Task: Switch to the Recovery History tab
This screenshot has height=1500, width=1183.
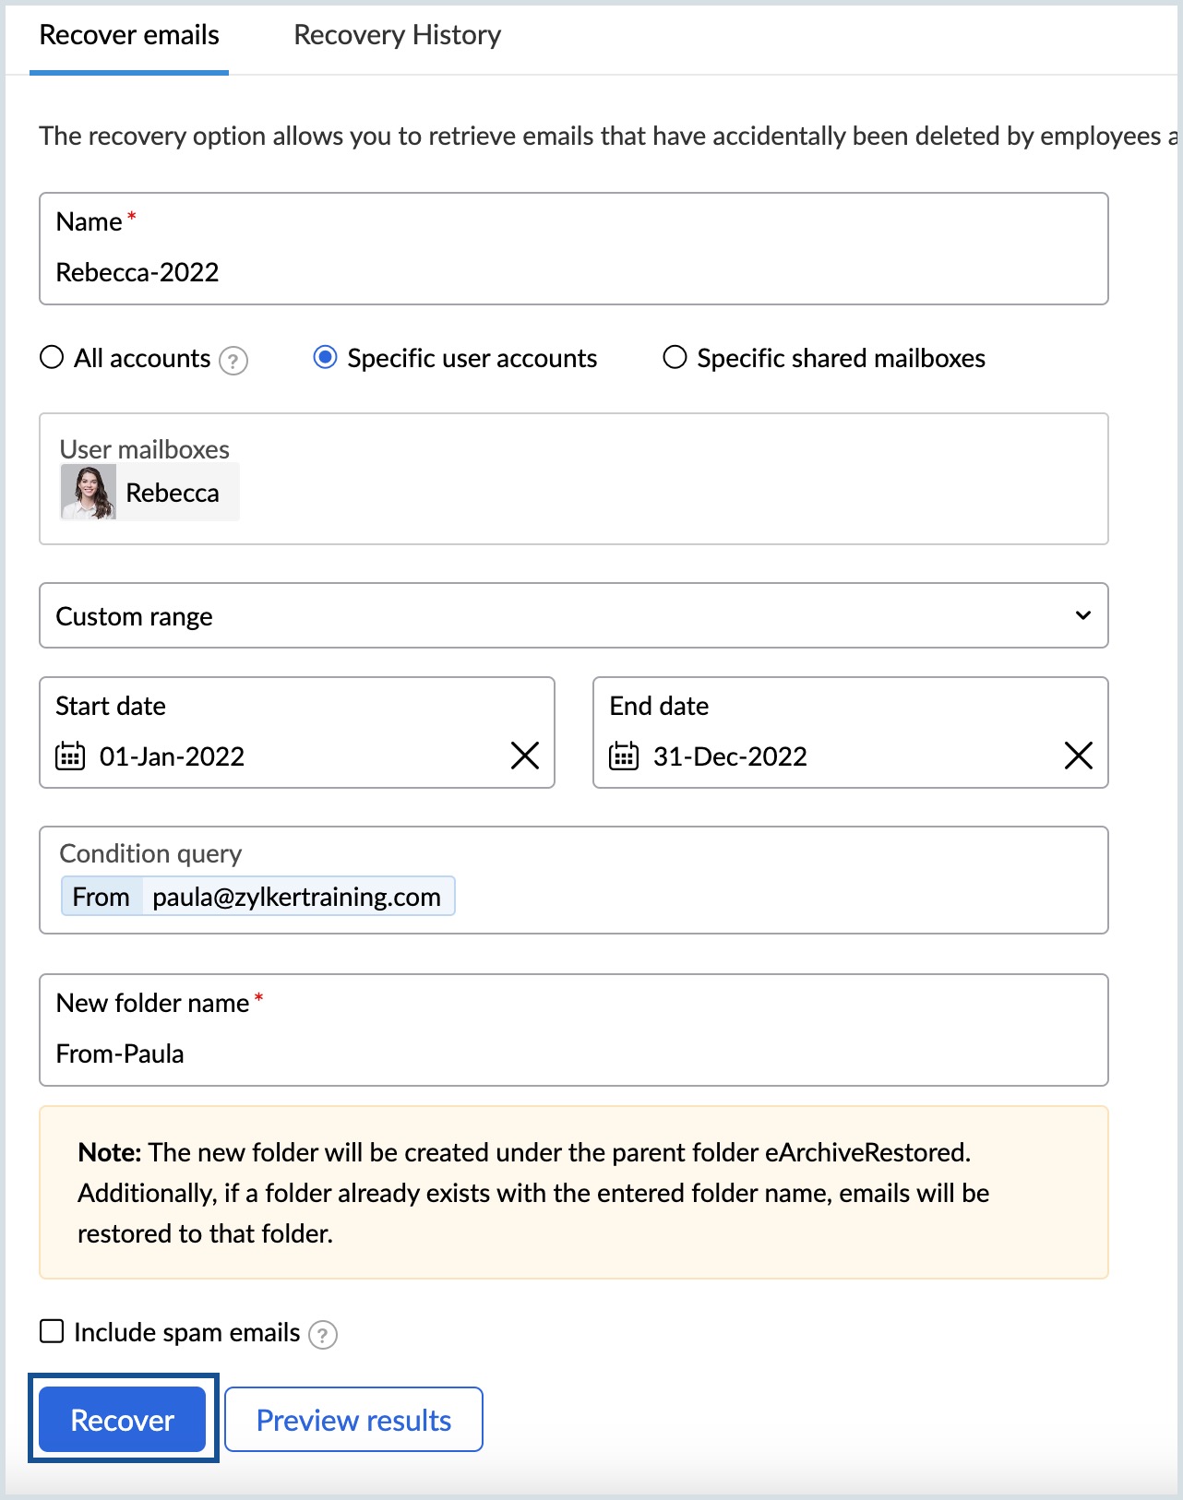Action: 397,35
